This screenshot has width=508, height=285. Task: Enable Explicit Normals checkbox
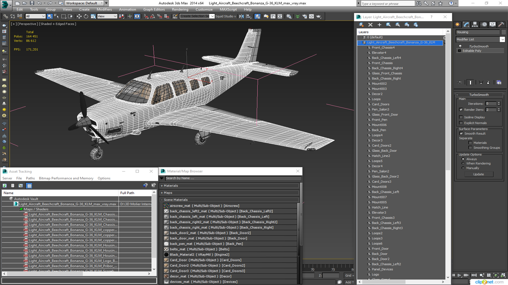[x=461, y=123]
